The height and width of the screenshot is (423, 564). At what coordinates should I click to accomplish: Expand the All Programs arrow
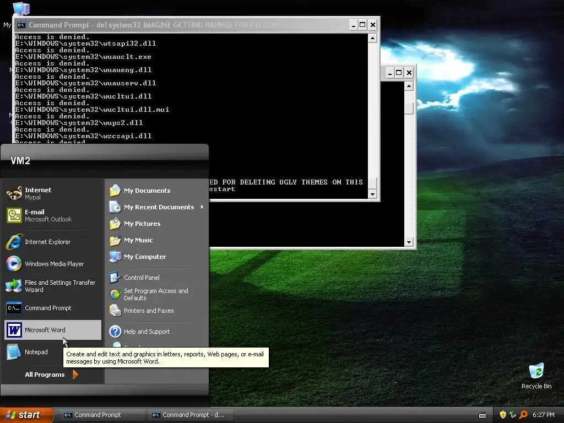pyautogui.click(x=75, y=375)
